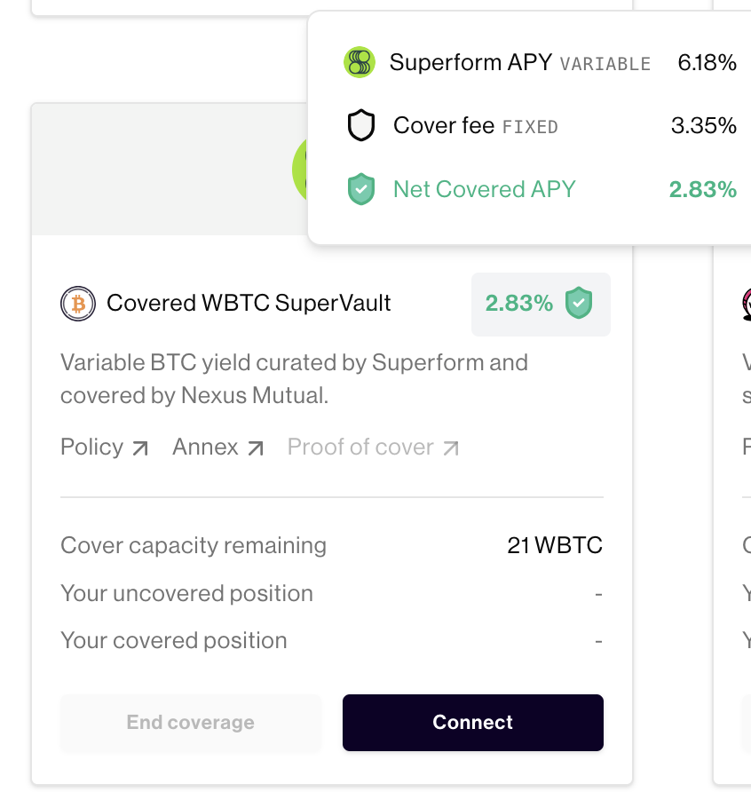
Task: Click the arrow icon beside Annex
Action: tap(256, 448)
